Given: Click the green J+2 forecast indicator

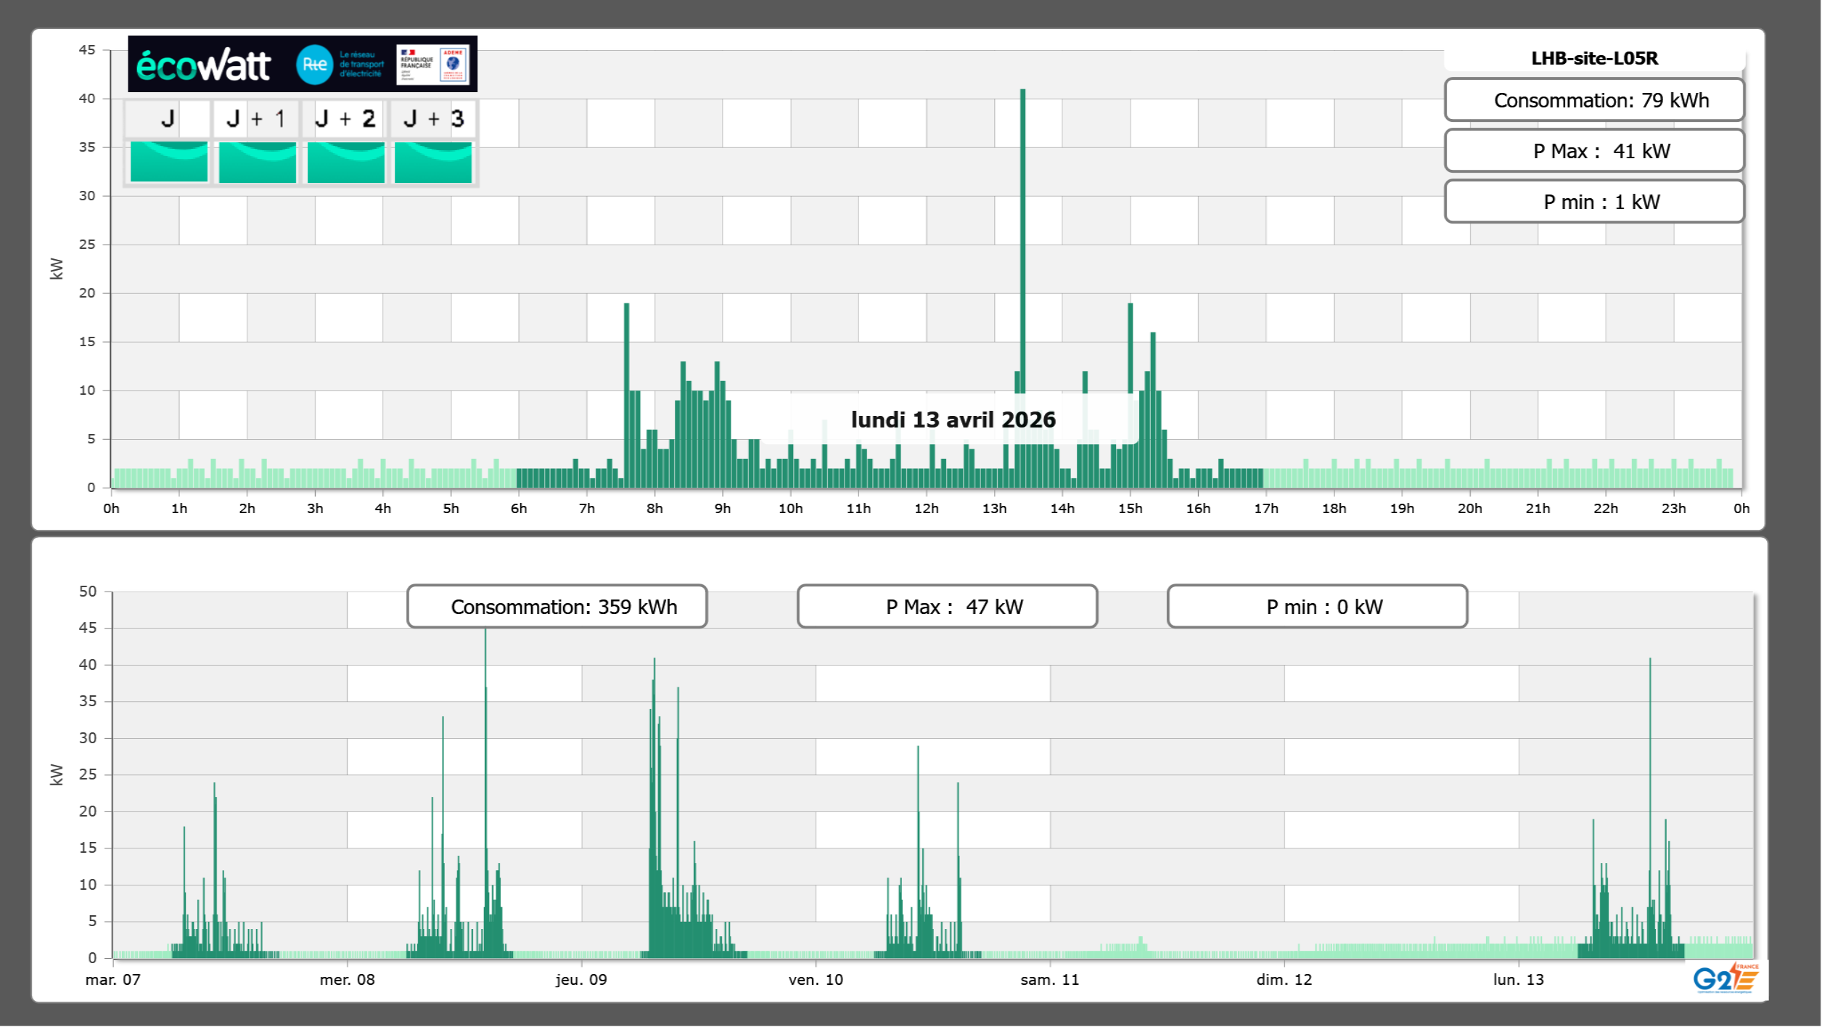Looking at the screenshot, I should point(345,162).
